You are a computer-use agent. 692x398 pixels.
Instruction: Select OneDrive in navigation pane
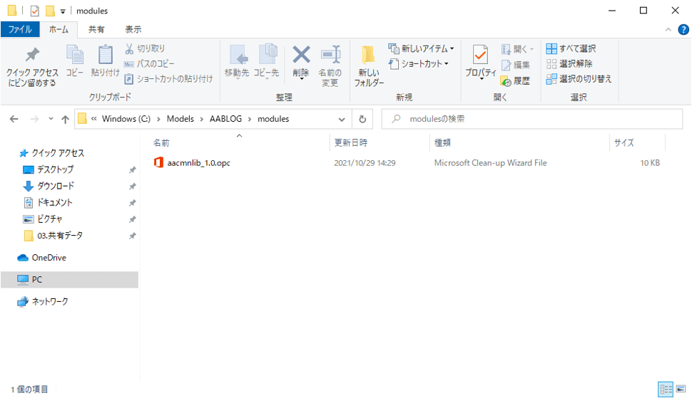(49, 258)
